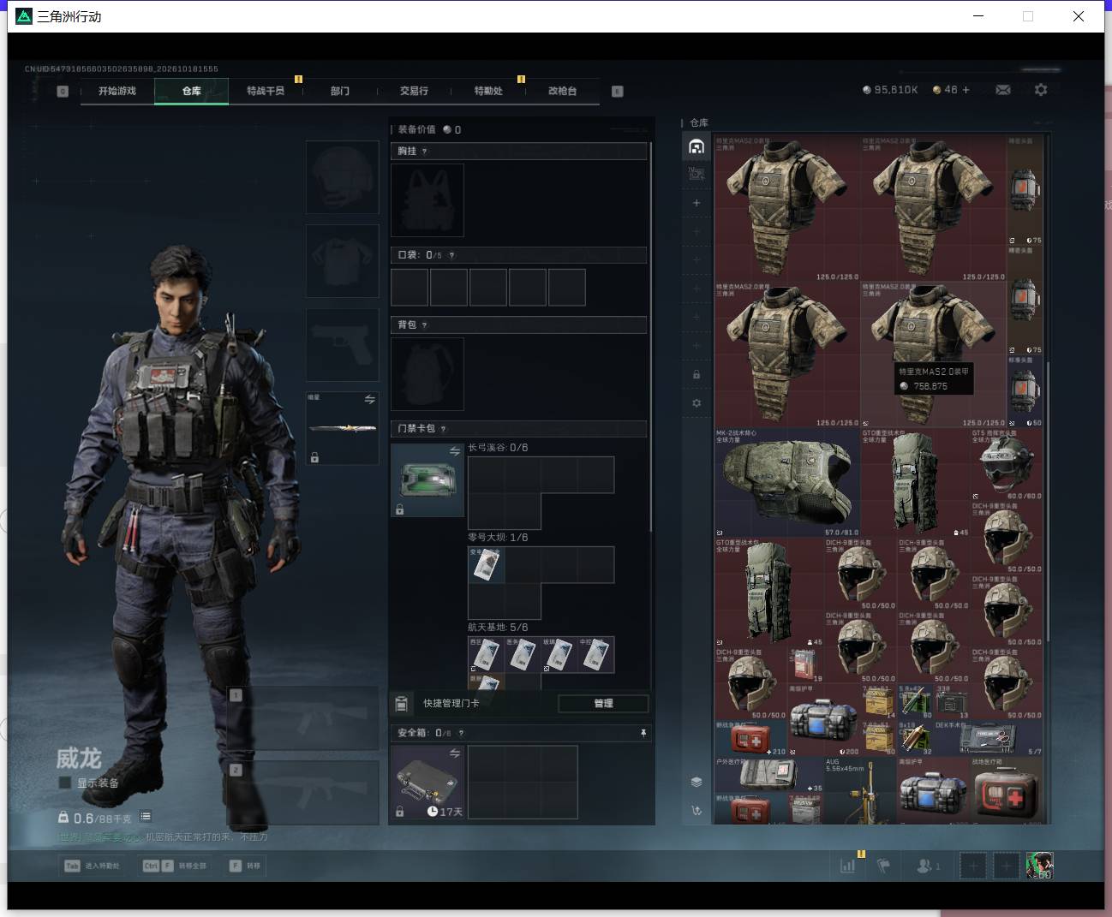Click the help icon beside 门禁卡包
This screenshot has width=1112, height=917.
coord(443,429)
